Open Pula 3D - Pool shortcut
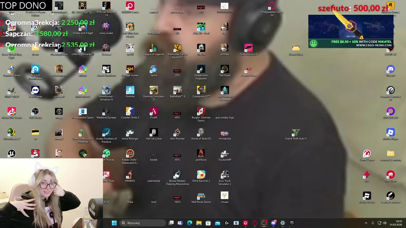The image size is (406, 228). 201,28
